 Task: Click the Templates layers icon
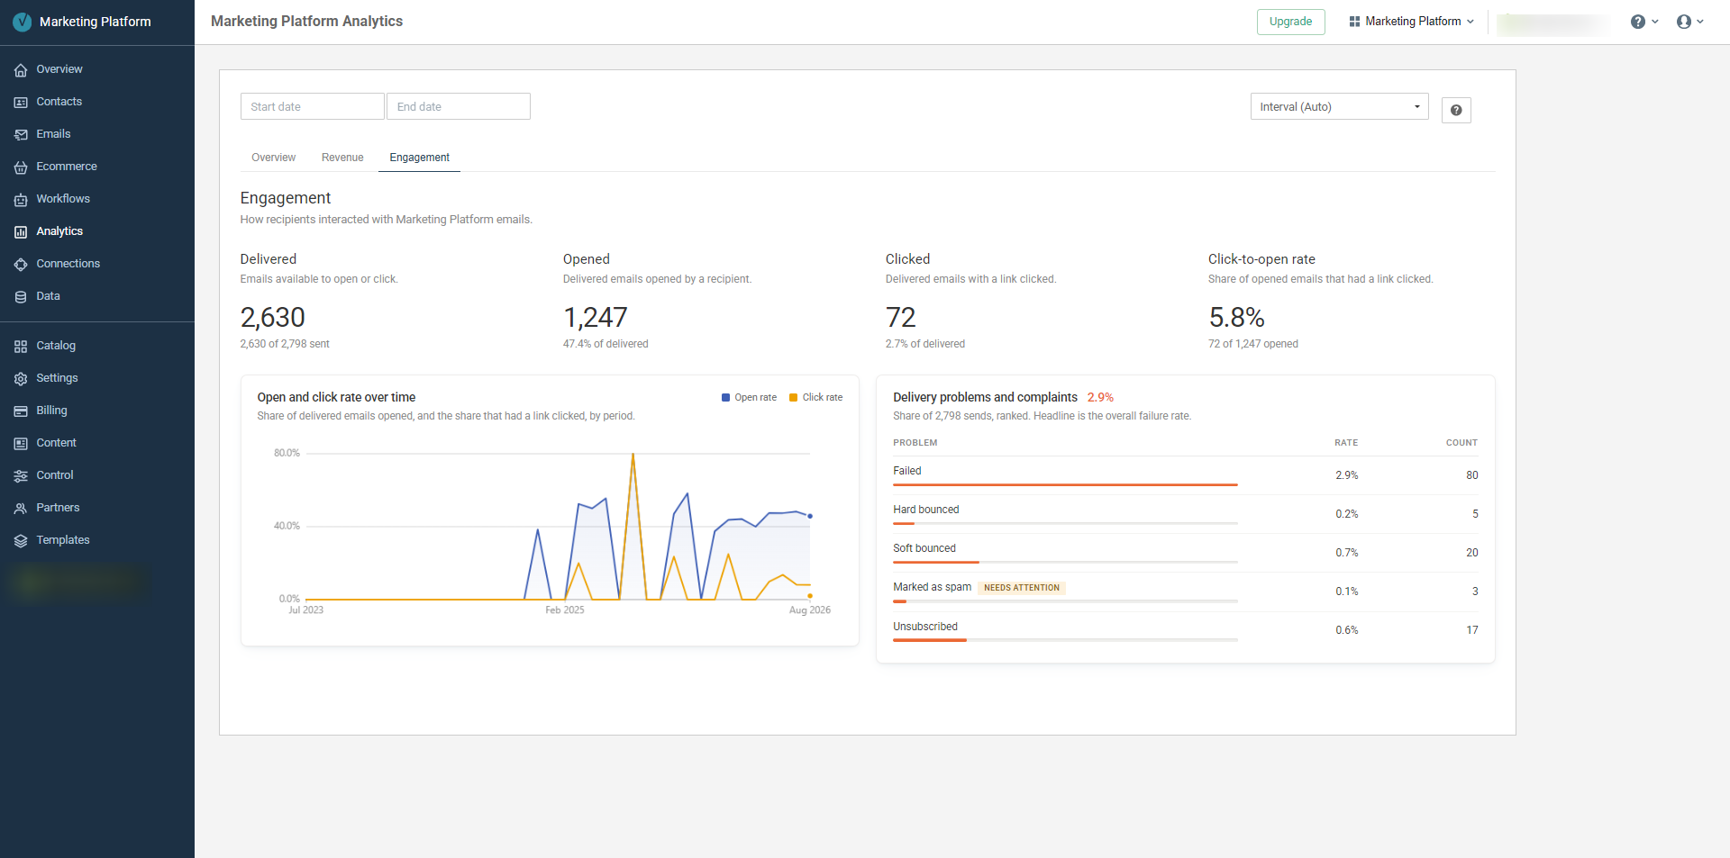21,541
